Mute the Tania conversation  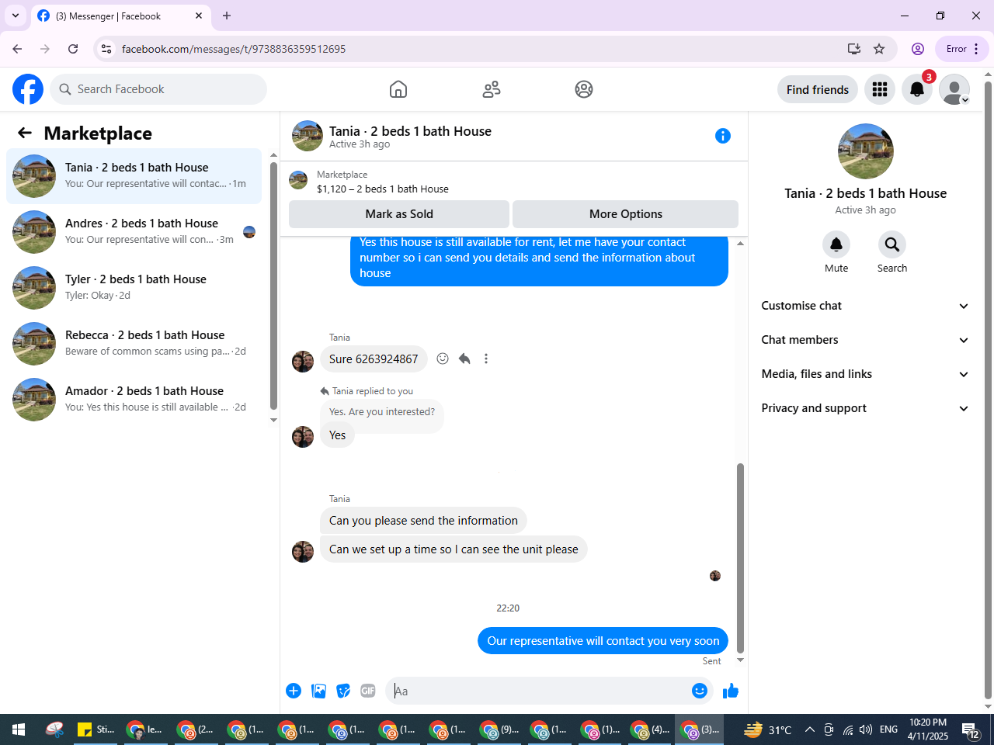[836, 244]
